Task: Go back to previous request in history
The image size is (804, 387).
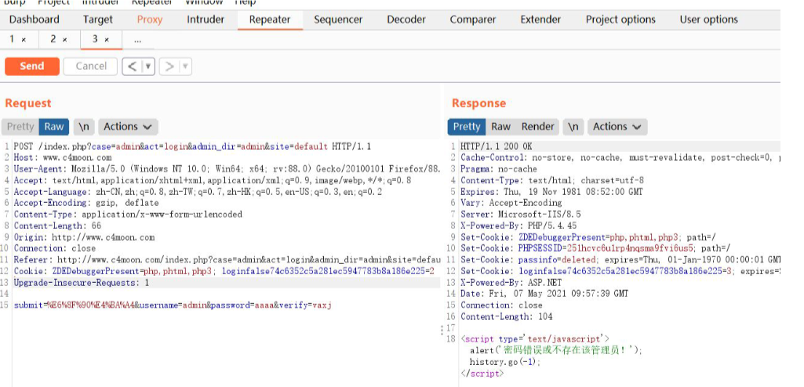Action: [133, 67]
